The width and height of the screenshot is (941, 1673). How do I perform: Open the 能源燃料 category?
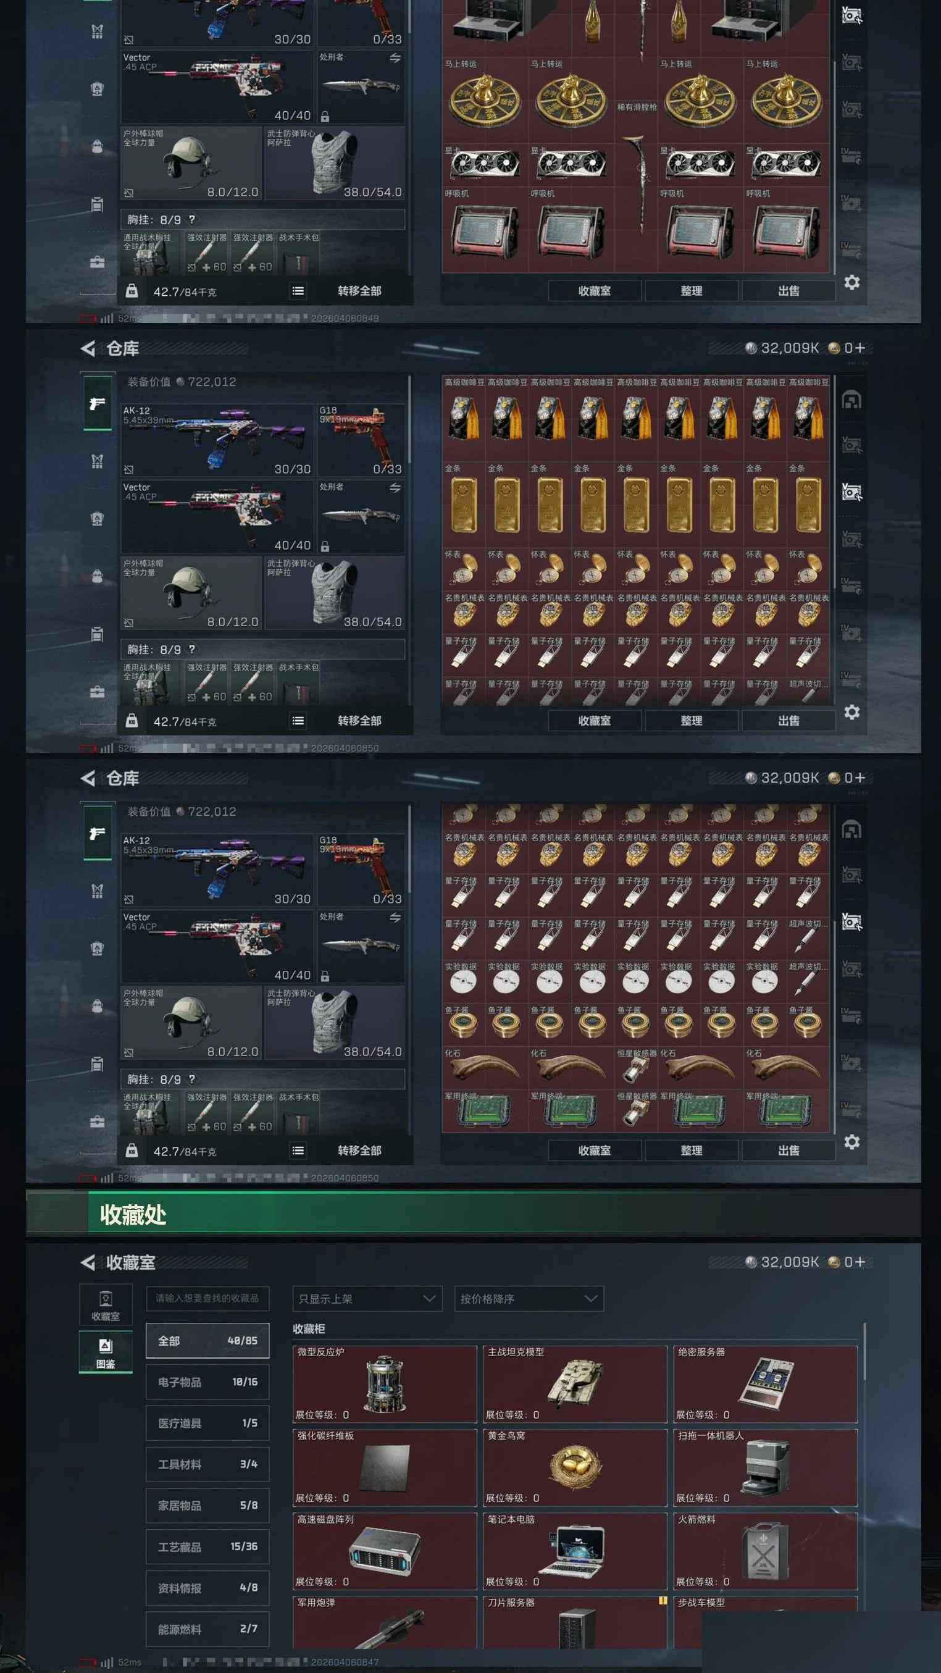pos(207,1629)
